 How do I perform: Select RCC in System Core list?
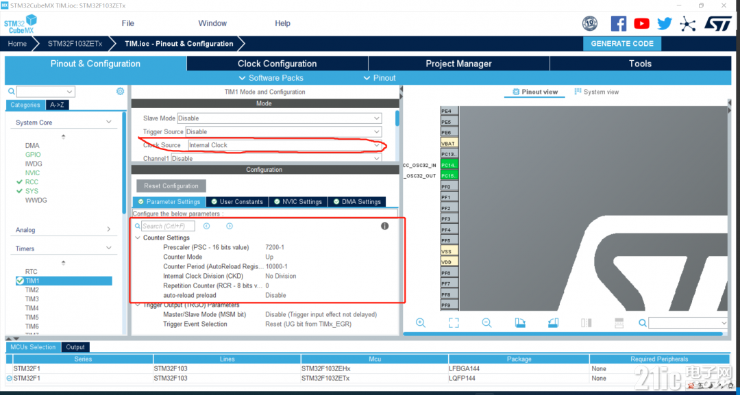pos(32,182)
